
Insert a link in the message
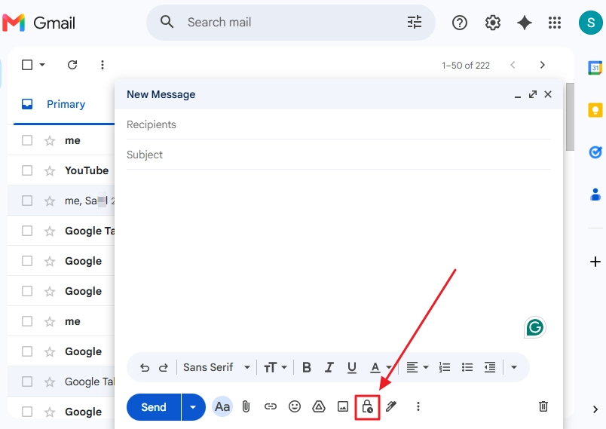click(270, 406)
